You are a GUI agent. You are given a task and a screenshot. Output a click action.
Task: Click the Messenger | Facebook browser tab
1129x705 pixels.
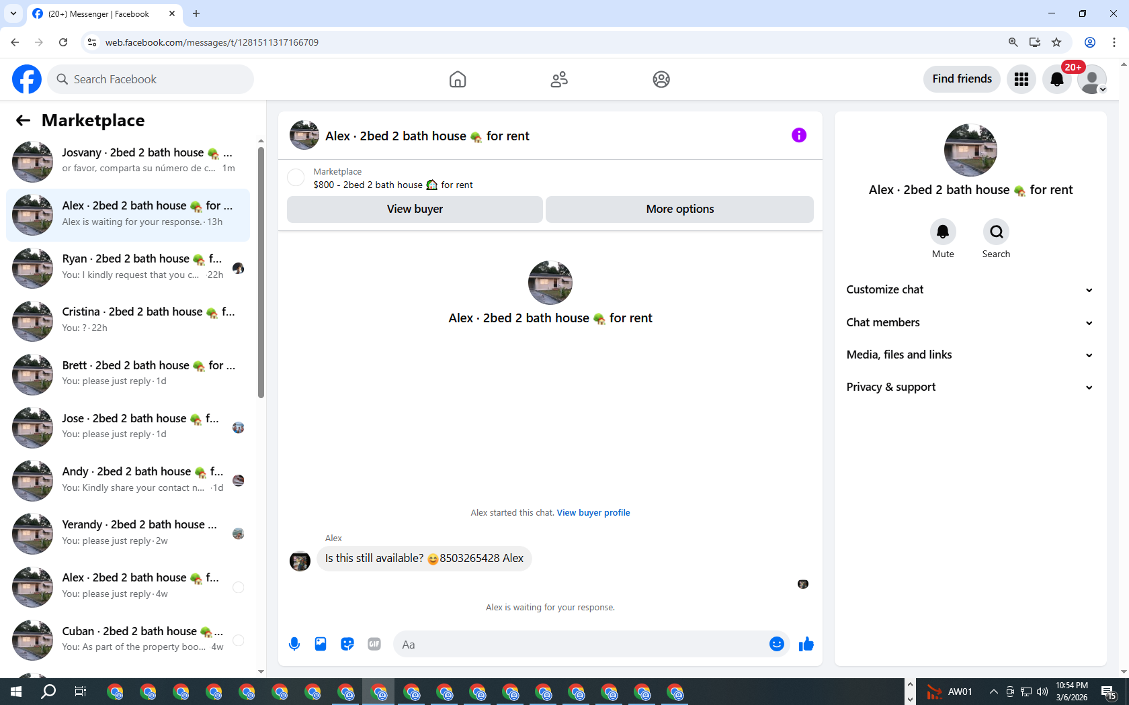pyautogui.click(x=99, y=13)
